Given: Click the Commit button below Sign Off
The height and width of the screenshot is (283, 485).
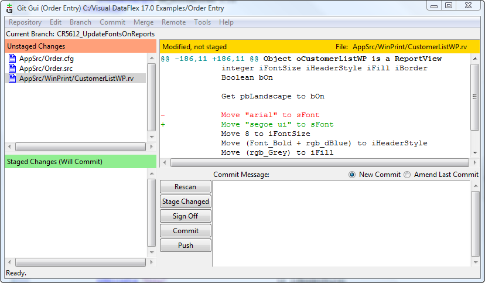Looking at the screenshot, I should coord(185,231).
